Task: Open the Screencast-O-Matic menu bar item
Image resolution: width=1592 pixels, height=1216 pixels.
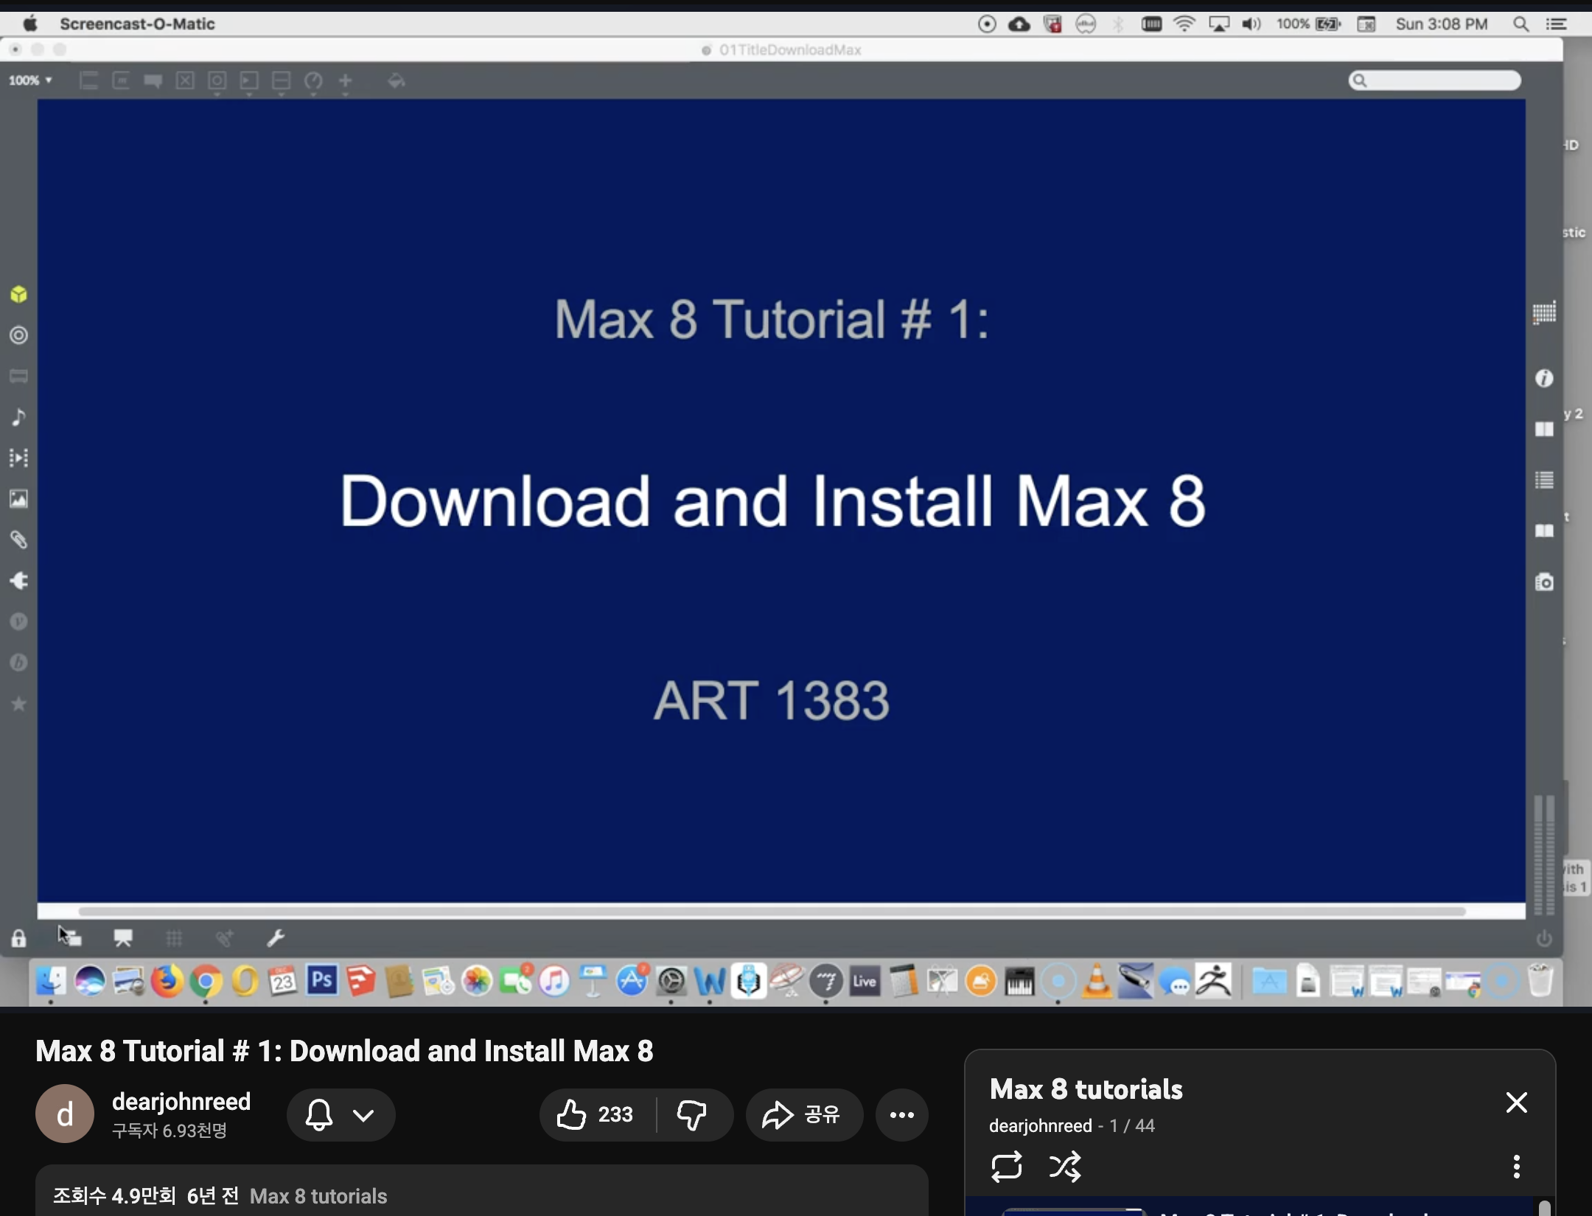Action: pyautogui.click(x=137, y=24)
